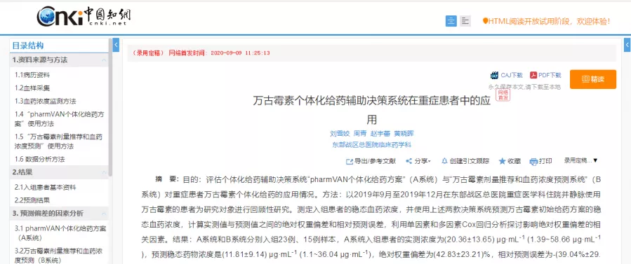Click the 网络首发 badge by the title
The height and width of the screenshot is (264, 631).
pos(503,95)
